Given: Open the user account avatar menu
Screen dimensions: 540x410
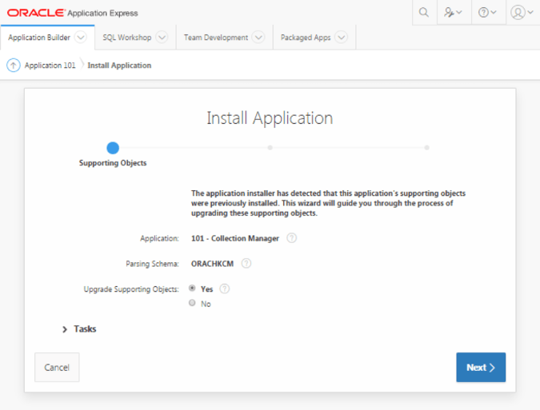Looking at the screenshot, I should 522,13.
